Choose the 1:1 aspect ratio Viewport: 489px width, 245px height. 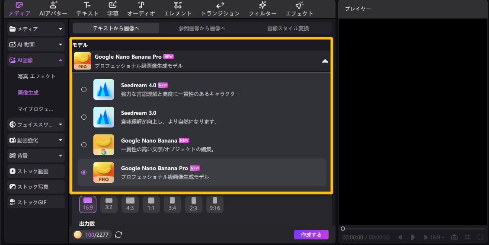(151, 204)
